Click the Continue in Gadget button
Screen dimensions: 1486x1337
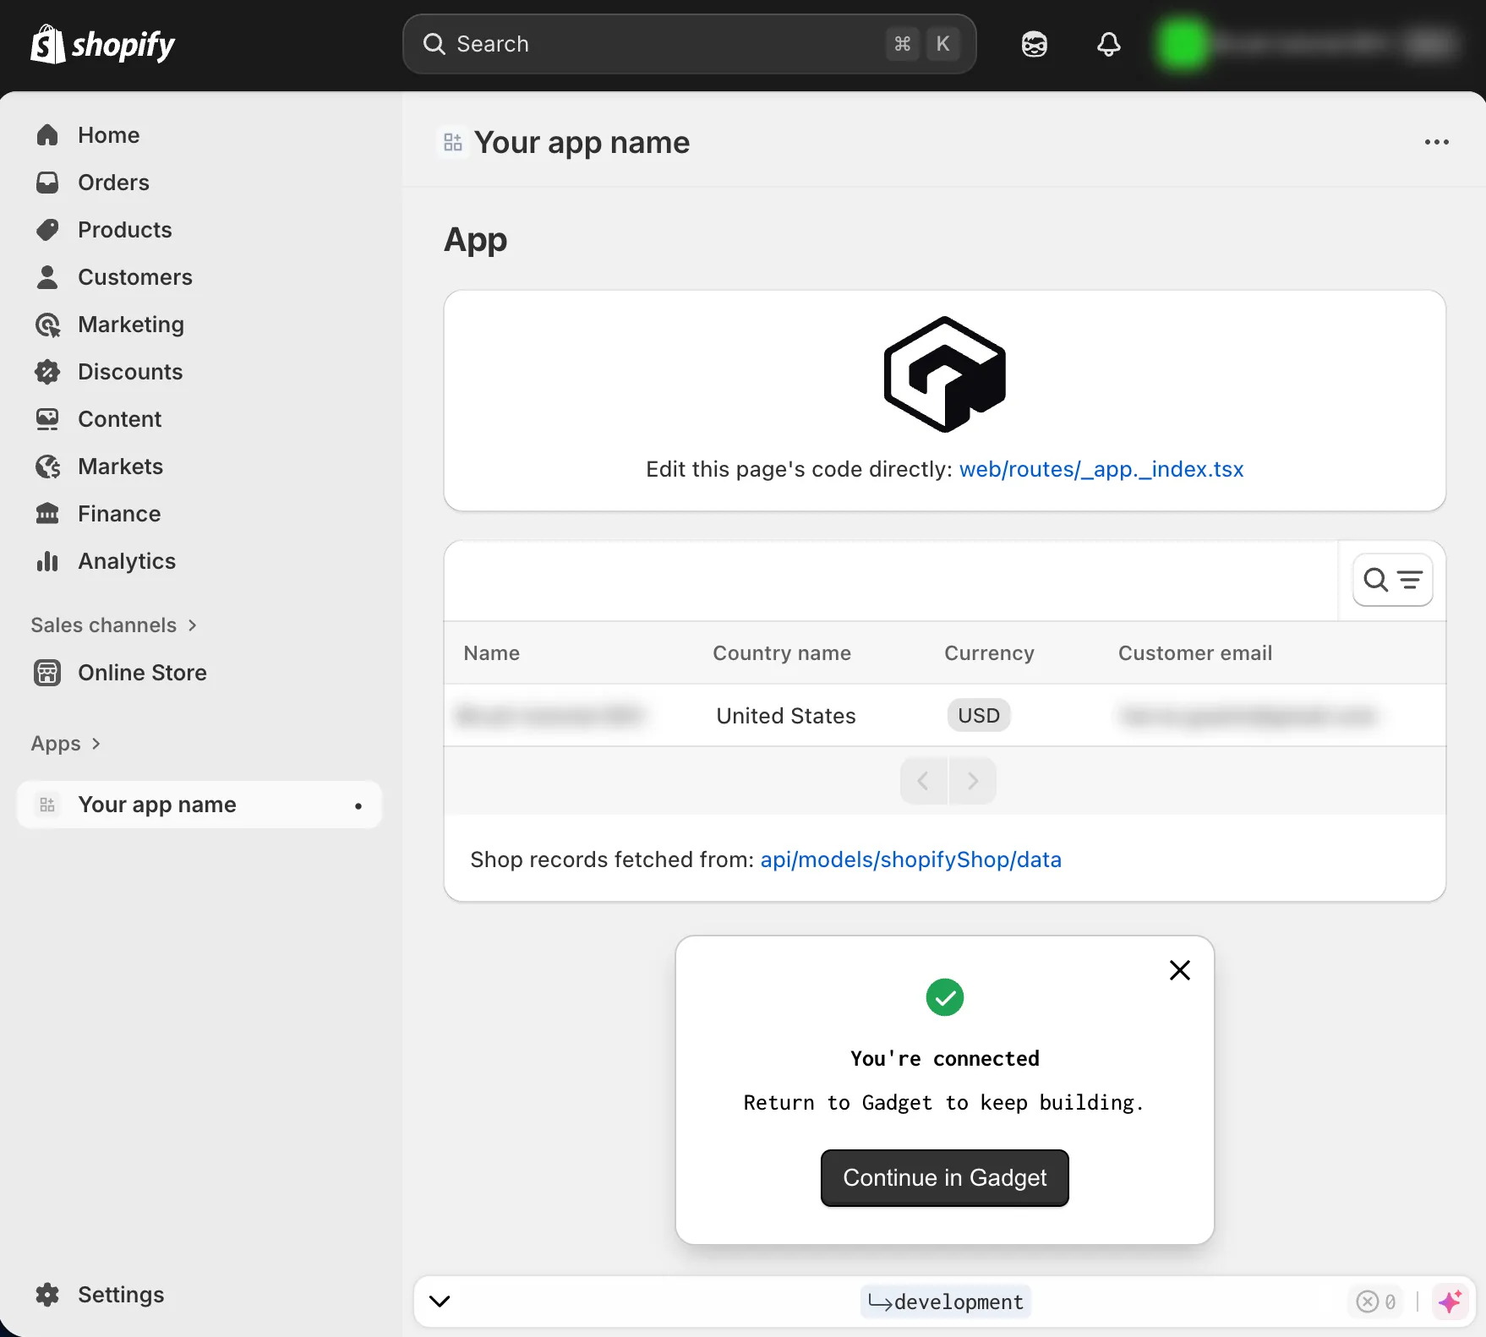click(x=944, y=1177)
